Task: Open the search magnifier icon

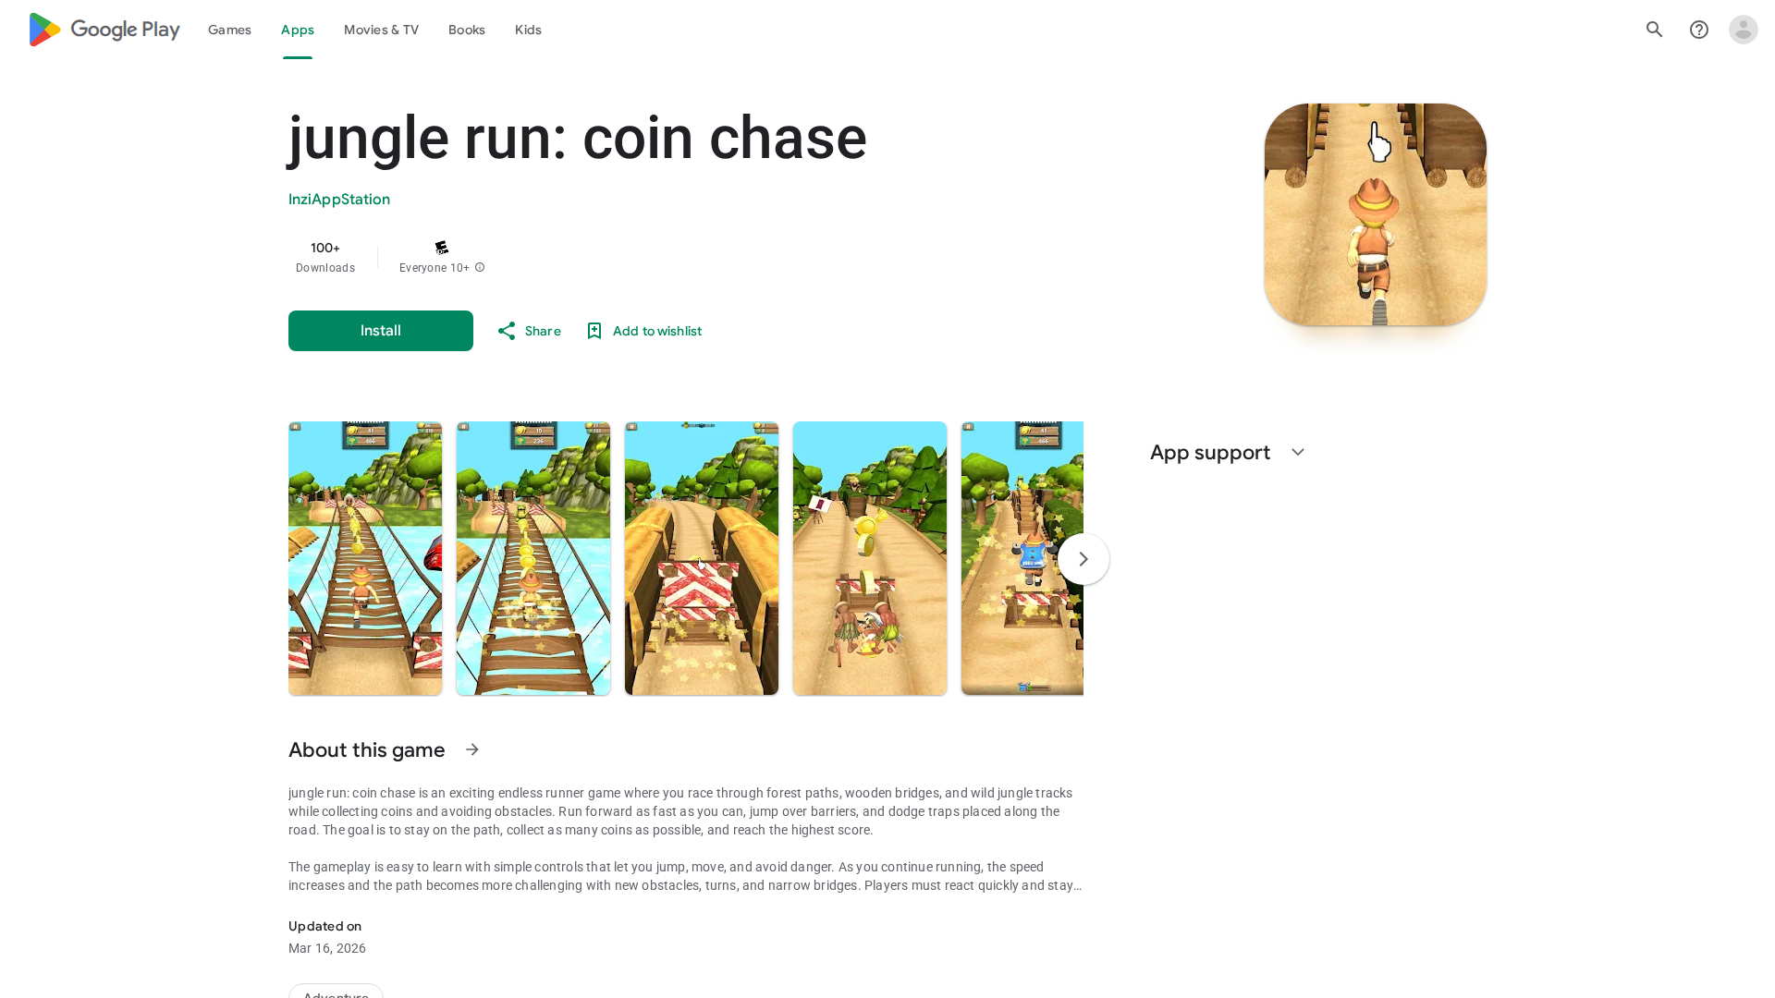Action: point(1654,30)
